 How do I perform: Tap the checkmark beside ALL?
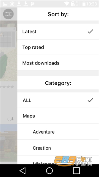(x=90, y=100)
